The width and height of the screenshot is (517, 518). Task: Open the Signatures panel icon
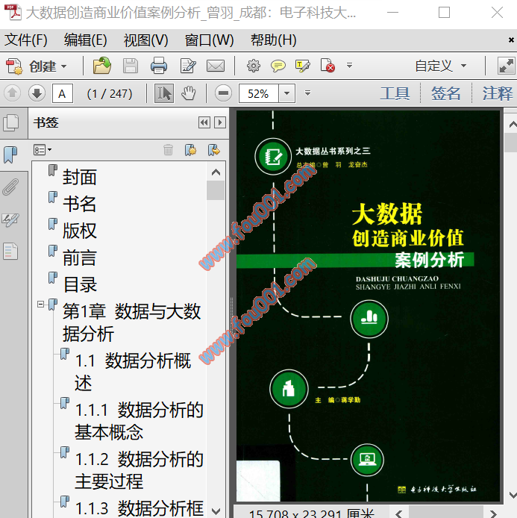click(10, 219)
